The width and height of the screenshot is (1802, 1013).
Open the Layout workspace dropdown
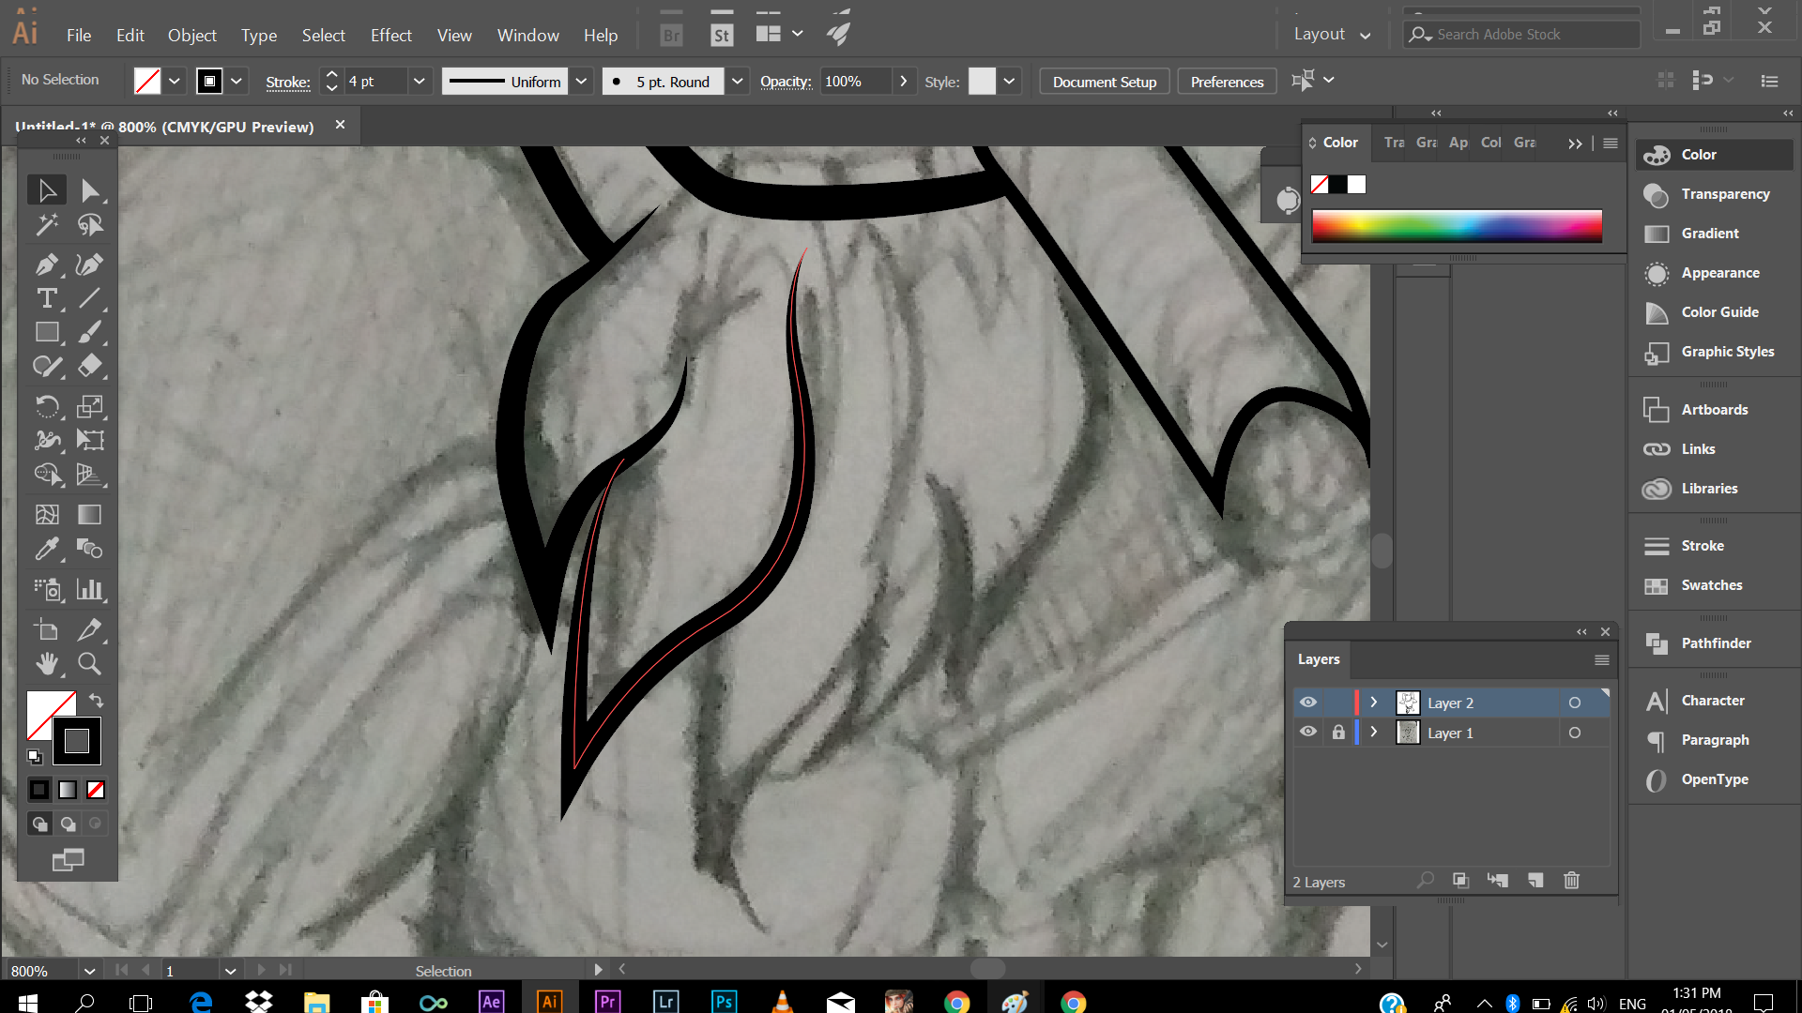click(x=1332, y=35)
